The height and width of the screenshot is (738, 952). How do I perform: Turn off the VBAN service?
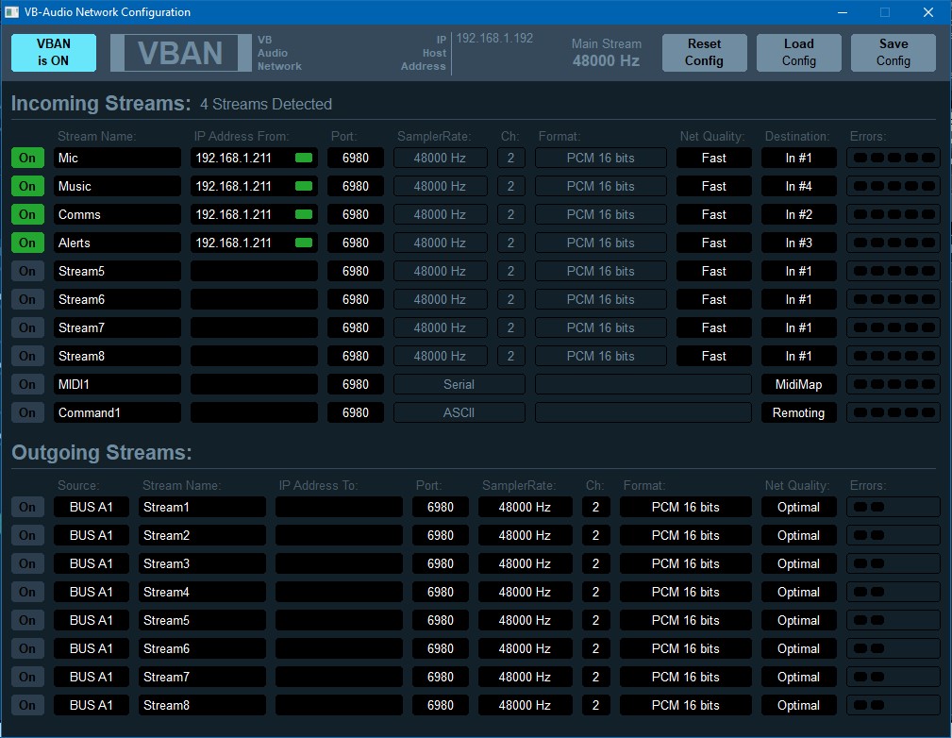[53, 52]
